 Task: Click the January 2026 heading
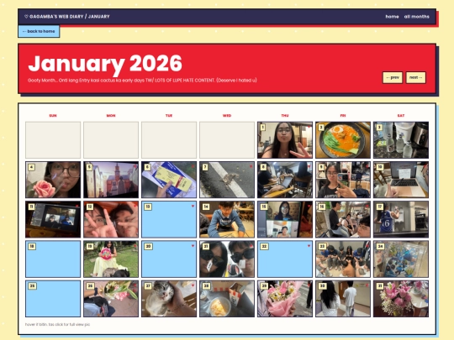(105, 64)
